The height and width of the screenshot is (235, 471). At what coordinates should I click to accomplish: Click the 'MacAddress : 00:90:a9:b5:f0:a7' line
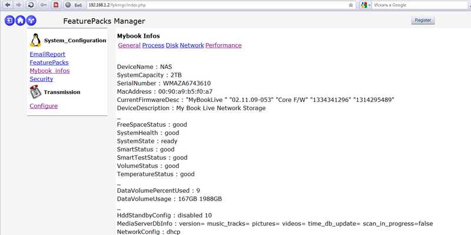point(165,92)
